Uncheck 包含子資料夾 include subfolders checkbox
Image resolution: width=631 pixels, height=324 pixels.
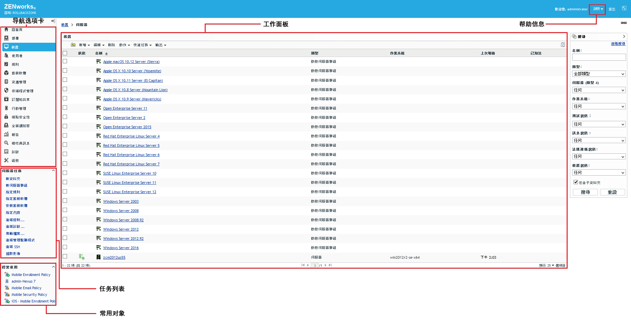tap(576, 182)
